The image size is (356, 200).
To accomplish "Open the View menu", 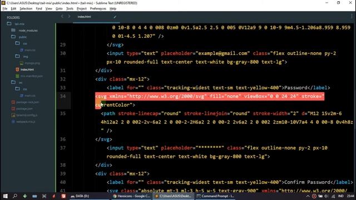I will pyautogui.click(x=49, y=9).
